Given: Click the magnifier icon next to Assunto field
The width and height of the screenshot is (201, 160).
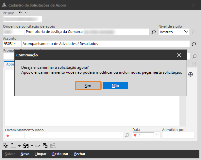Looking at the screenshot, I should [193, 44].
